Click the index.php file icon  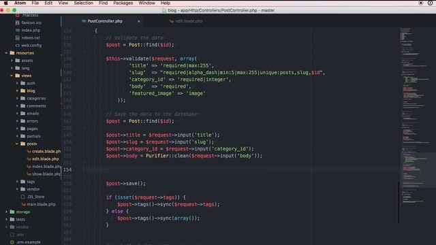pyautogui.click(x=18, y=30)
